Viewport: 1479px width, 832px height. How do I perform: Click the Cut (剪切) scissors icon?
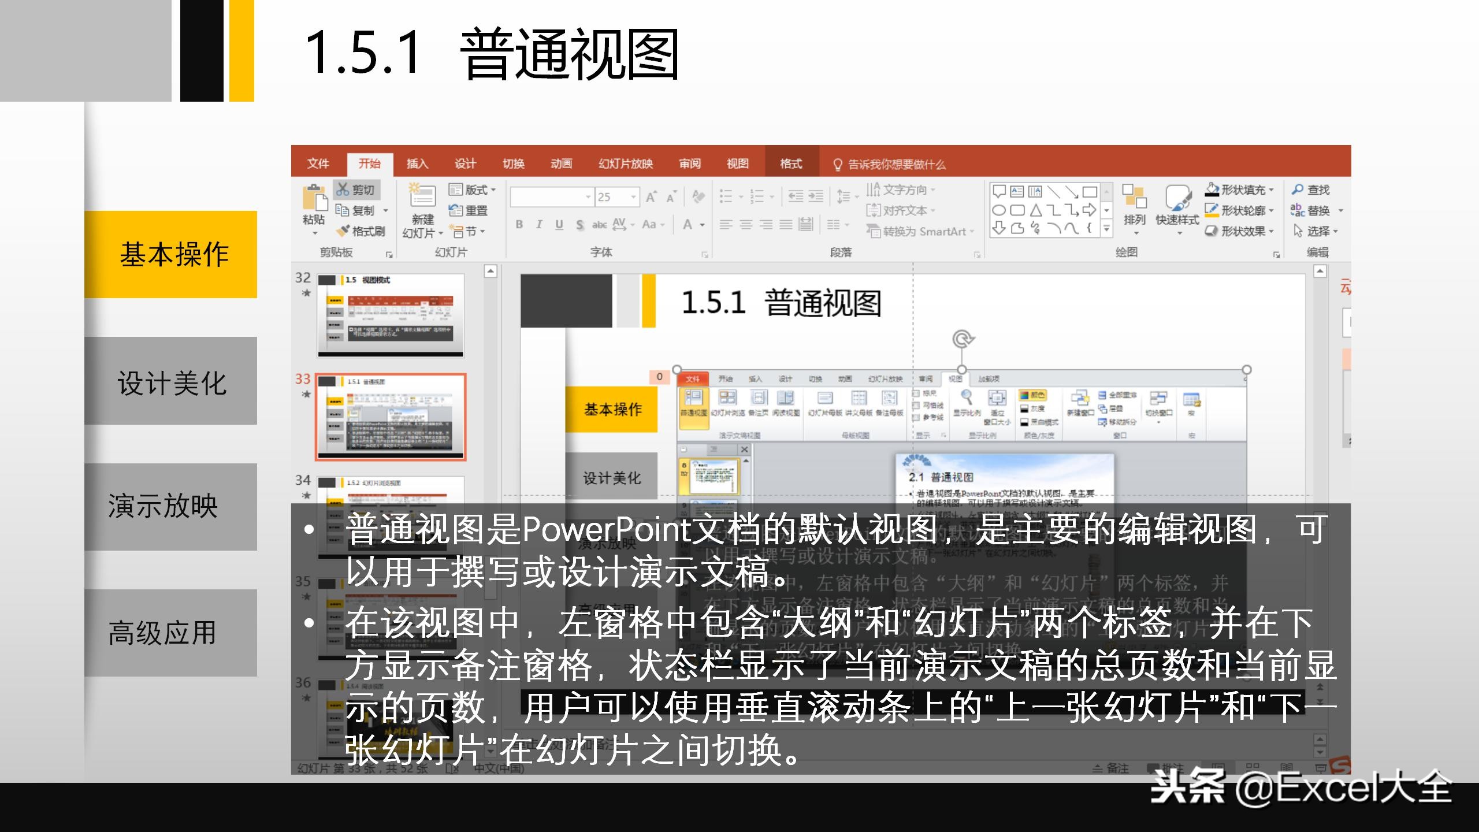coord(343,190)
